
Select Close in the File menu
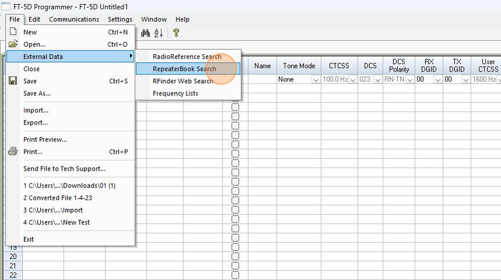pyautogui.click(x=70, y=69)
